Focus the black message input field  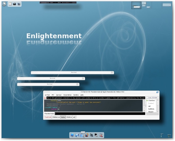point(100,114)
